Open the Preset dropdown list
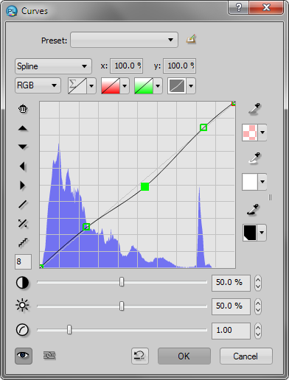The image size is (289, 380). tap(124, 40)
